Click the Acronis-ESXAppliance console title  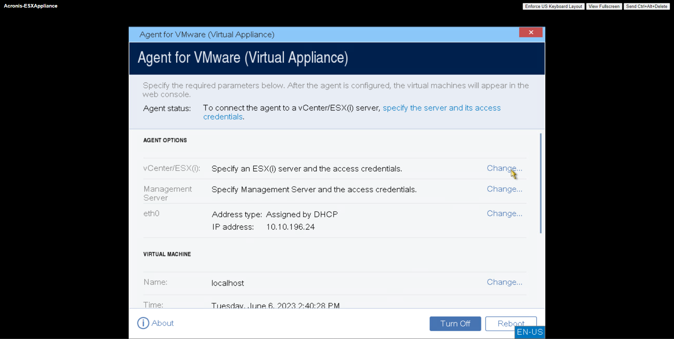tap(31, 6)
